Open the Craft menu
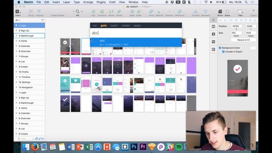 (112, 2)
